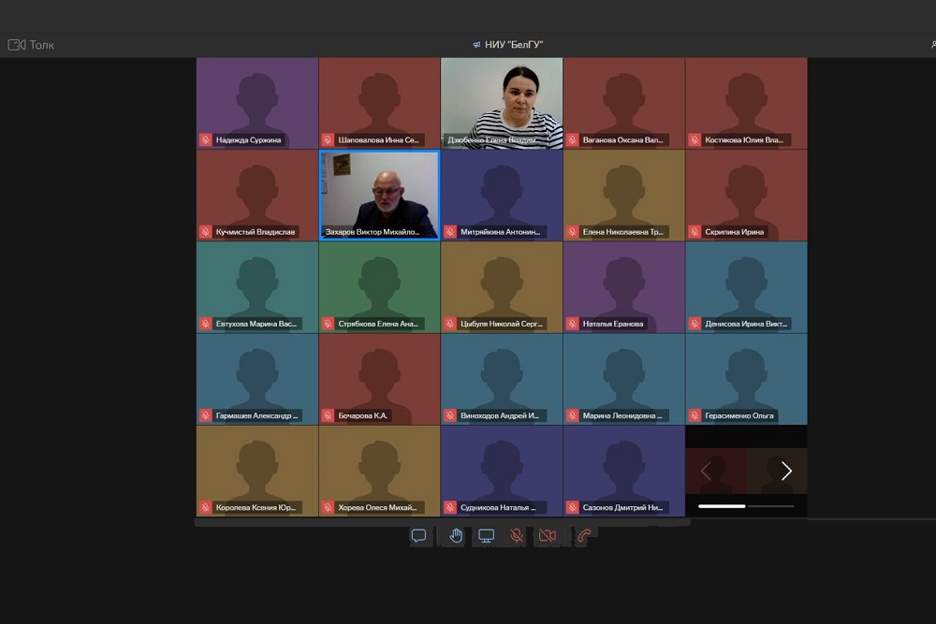Toggle the microphone mute button in toolbar
This screenshot has height=624, width=936.
point(516,536)
